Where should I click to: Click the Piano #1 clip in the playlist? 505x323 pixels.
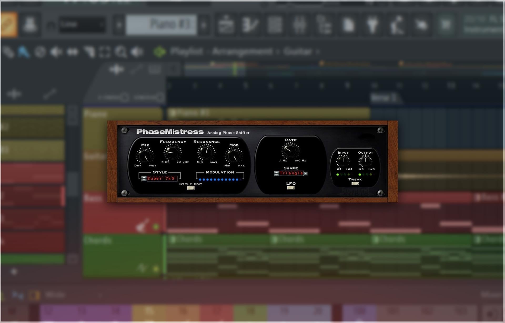(268, 113)
